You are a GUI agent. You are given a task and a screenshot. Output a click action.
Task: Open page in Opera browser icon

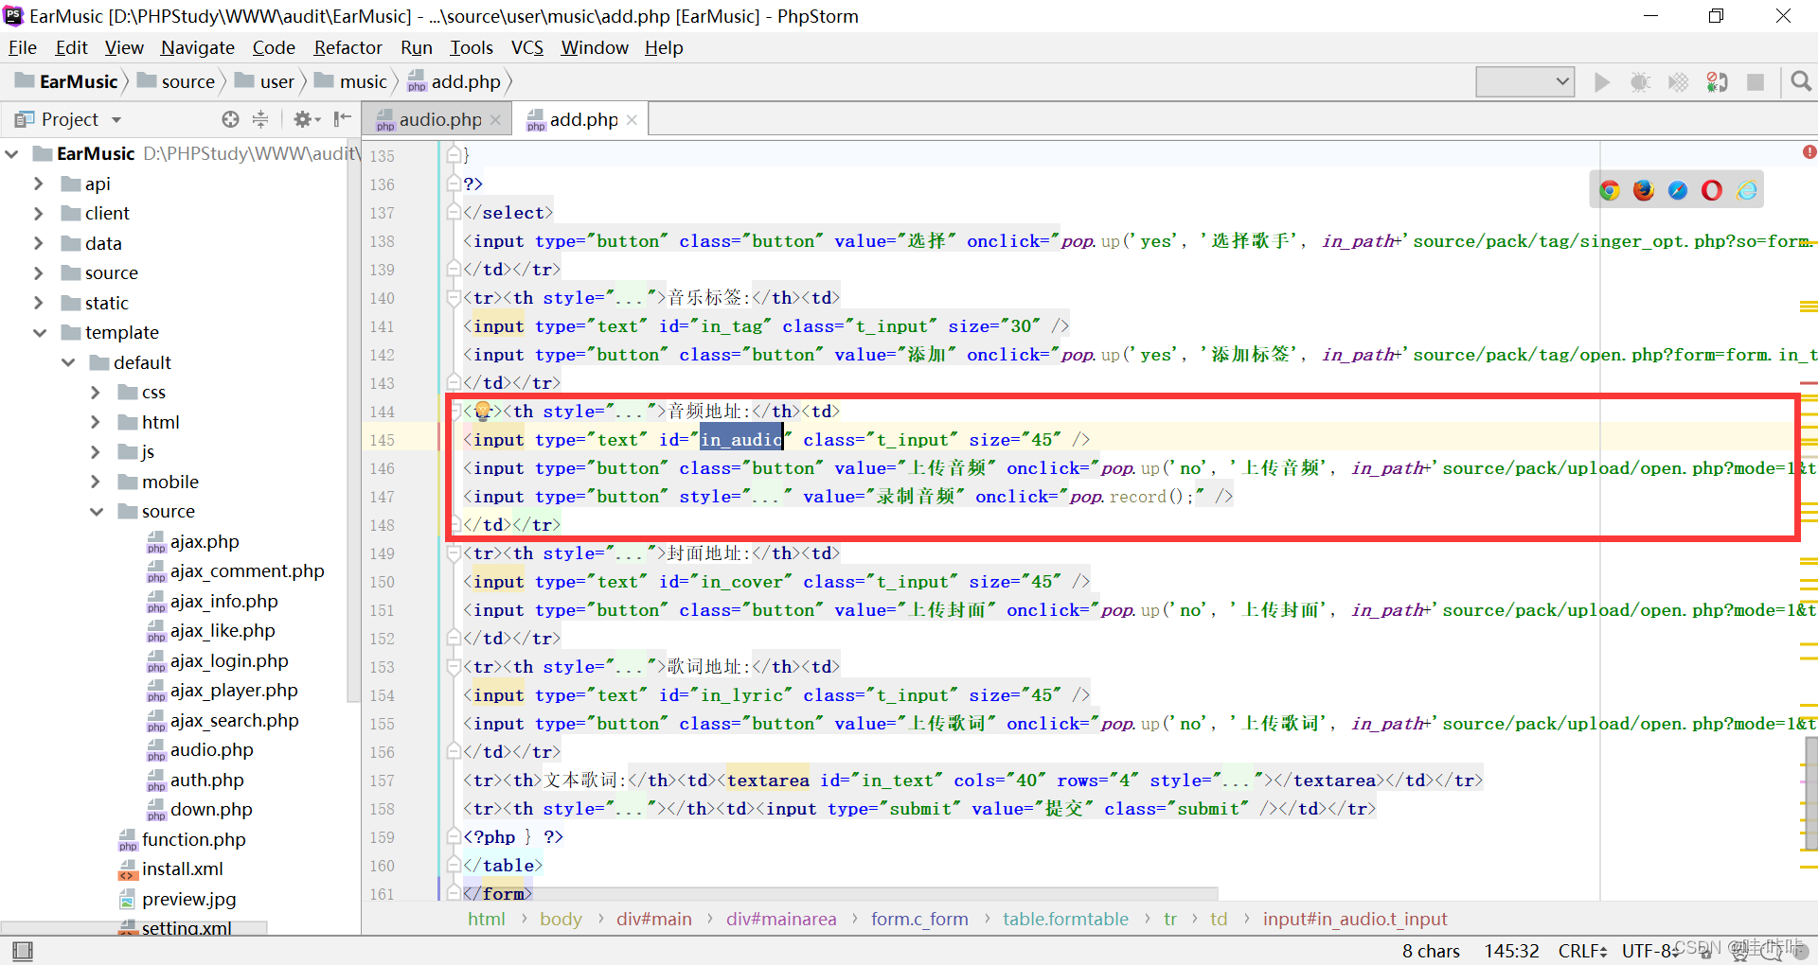tap(1712, 190)
